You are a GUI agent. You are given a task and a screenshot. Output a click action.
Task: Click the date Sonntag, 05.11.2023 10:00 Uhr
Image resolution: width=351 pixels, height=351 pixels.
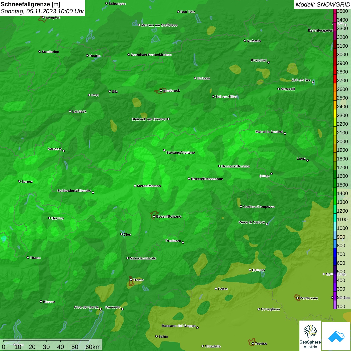pos(42,11)
